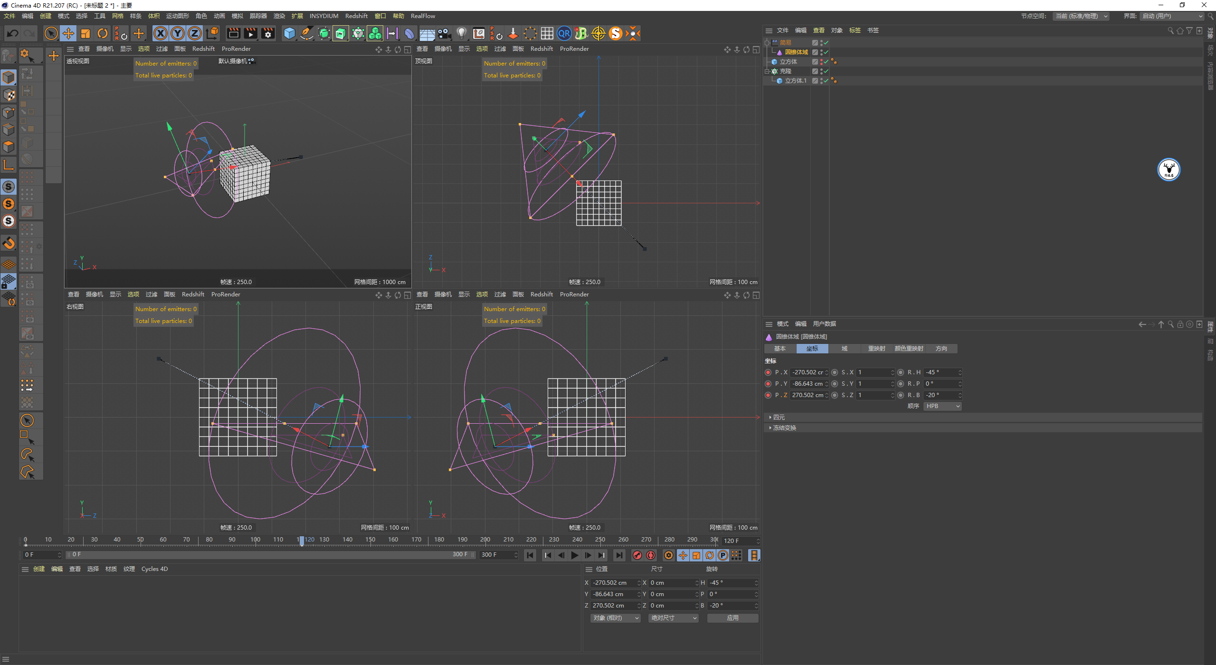Open the 对象 (相对) coordinate mode dropdown
This screenshot has height=665, width=1216.
coord(616,618)
